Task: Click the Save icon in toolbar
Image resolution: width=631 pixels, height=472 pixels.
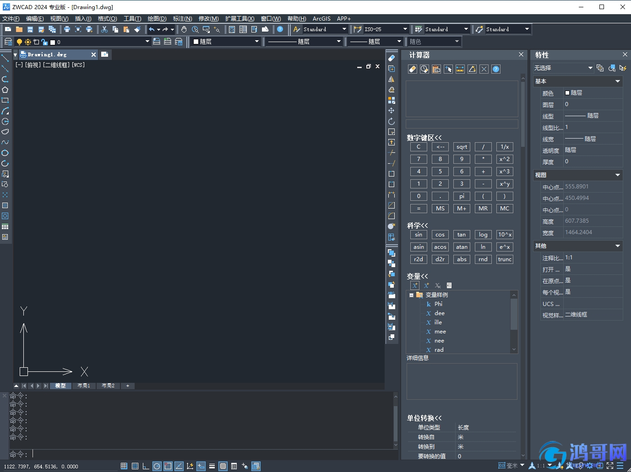Action: pyautogui.click(x=30, y=29)
